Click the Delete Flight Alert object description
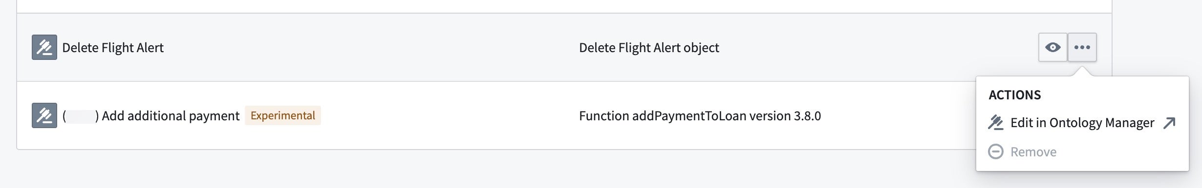Viewport: 1202px width, 188px height. tap(649, 48)
